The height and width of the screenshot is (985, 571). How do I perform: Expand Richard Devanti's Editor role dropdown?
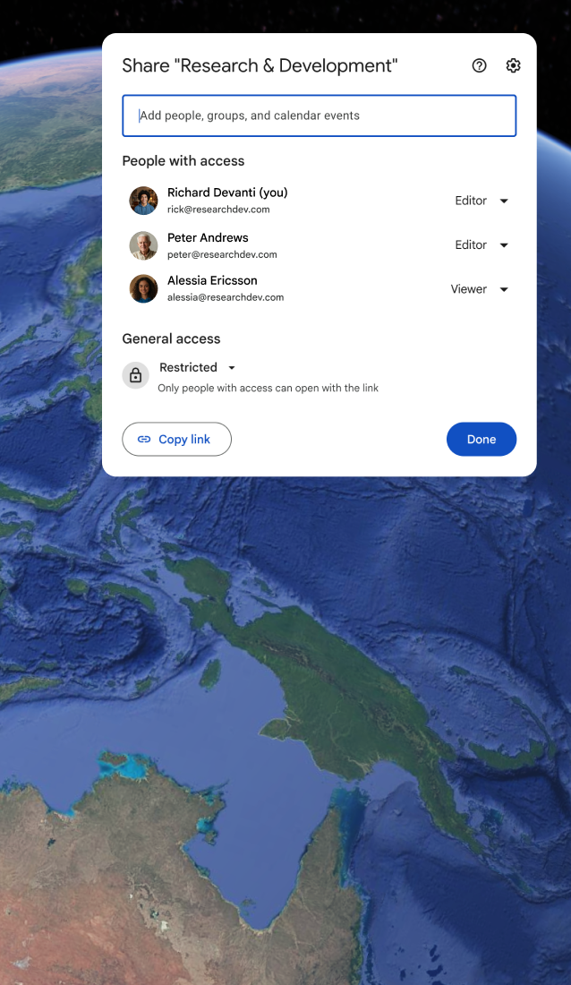tap(482, 201)
